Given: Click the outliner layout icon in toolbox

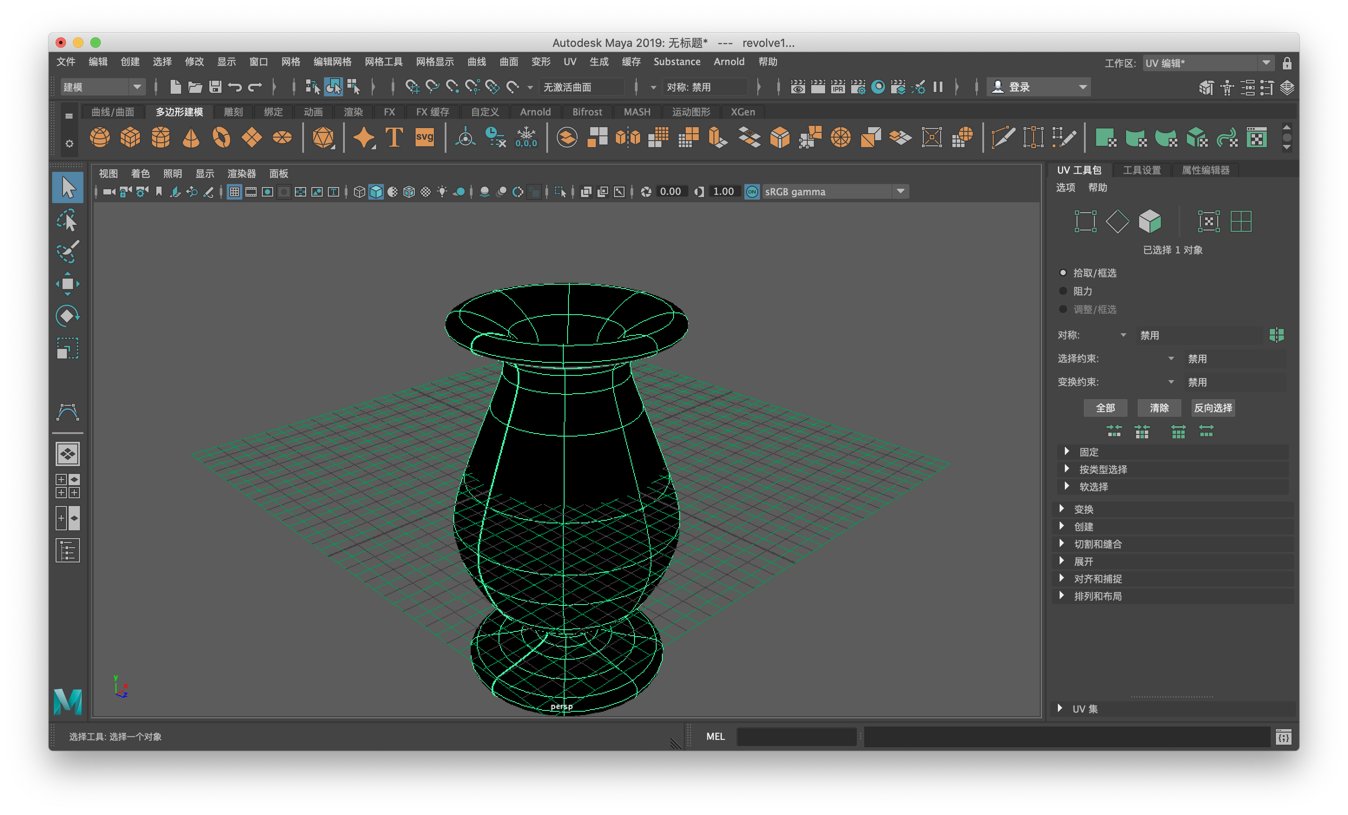Looking at the screenshot, I should [x=68, y=550].
